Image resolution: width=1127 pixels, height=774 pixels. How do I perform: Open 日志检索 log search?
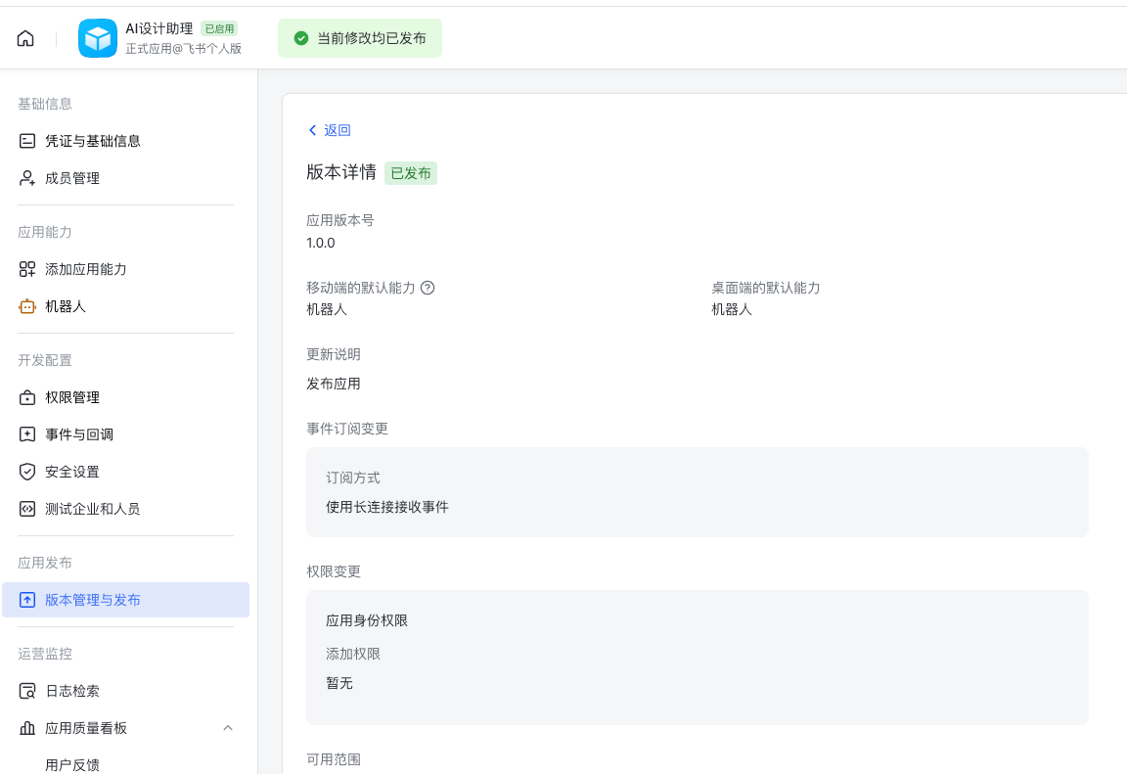click(72, 690)
